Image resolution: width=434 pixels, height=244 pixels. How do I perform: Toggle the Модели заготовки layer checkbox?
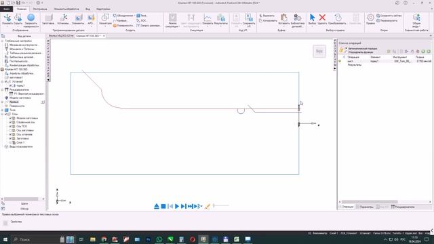(10, 118)
